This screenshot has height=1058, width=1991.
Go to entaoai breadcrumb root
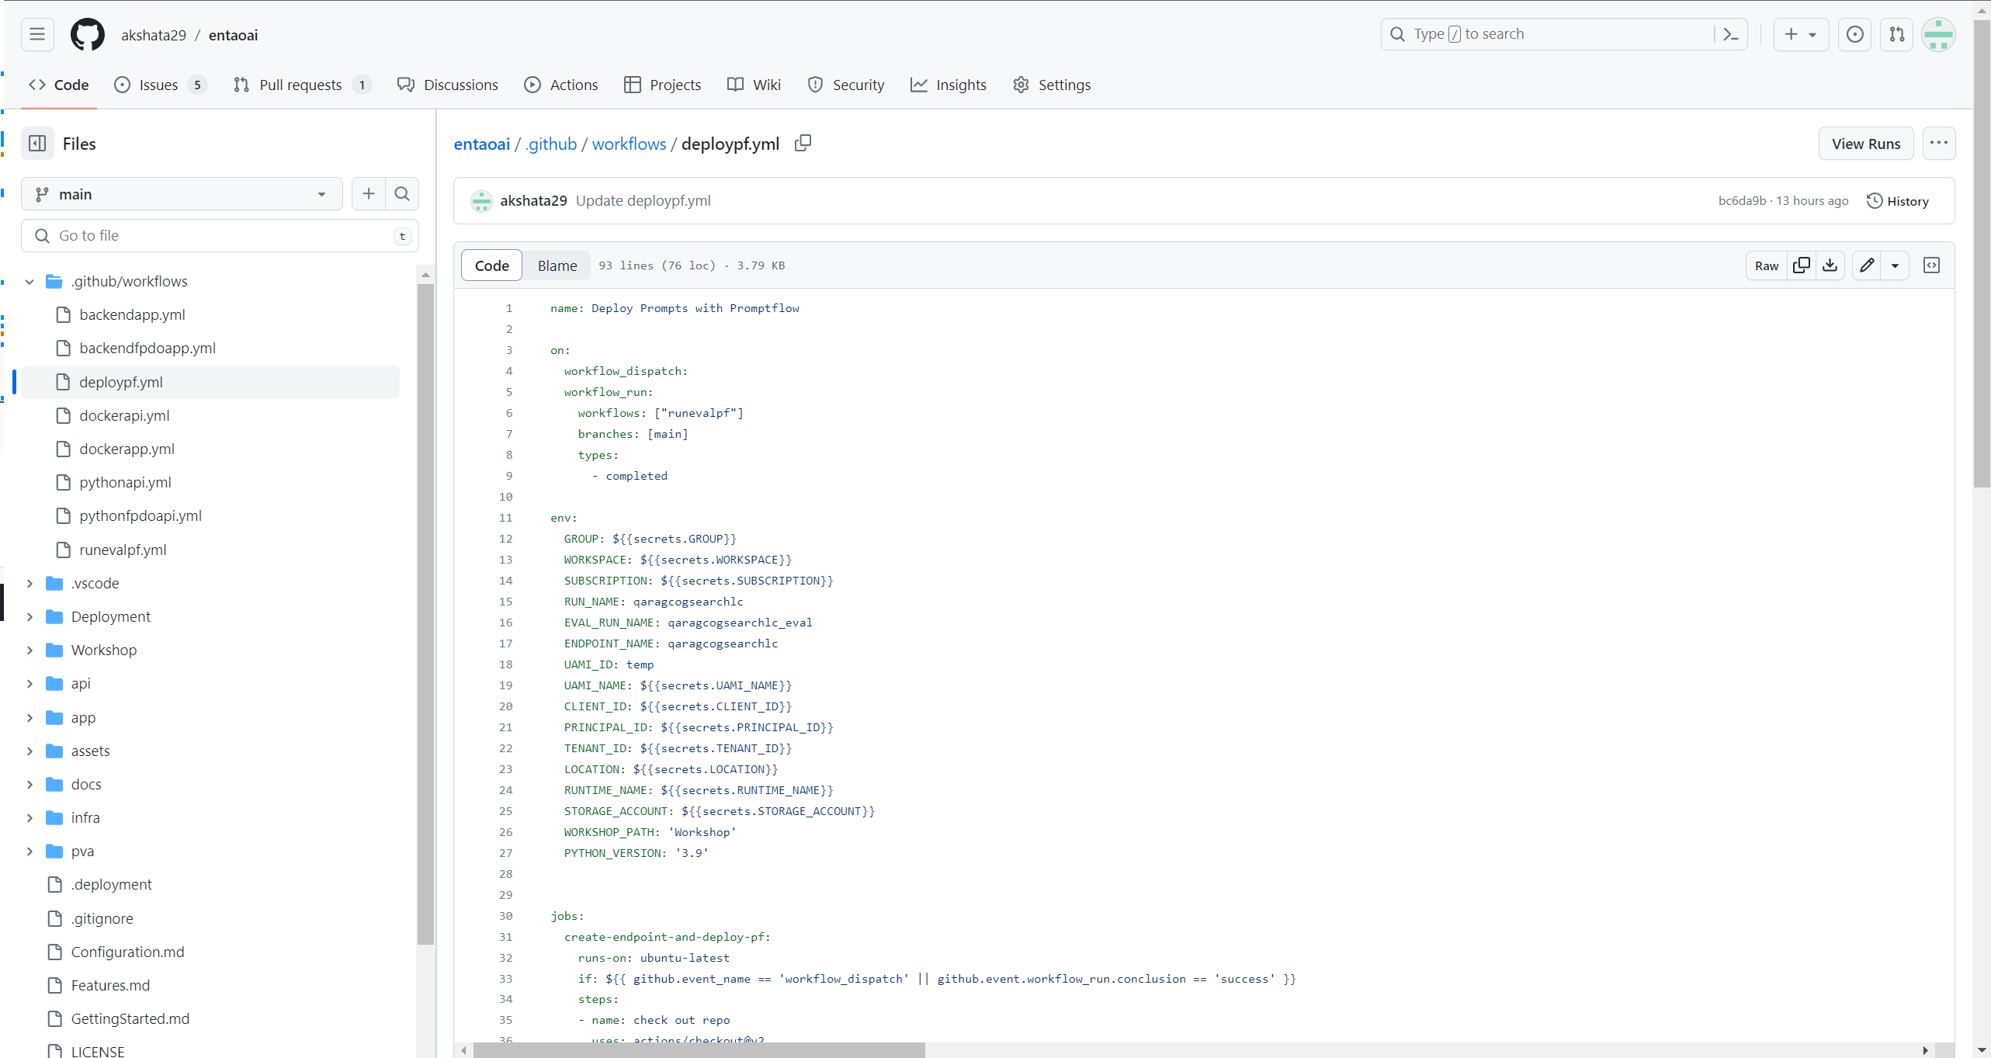(x=481, y=144)
